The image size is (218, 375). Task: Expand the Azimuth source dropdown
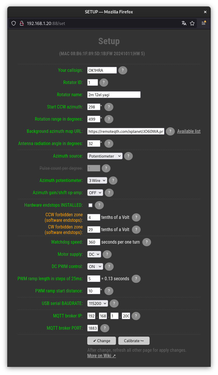(105, 156)
